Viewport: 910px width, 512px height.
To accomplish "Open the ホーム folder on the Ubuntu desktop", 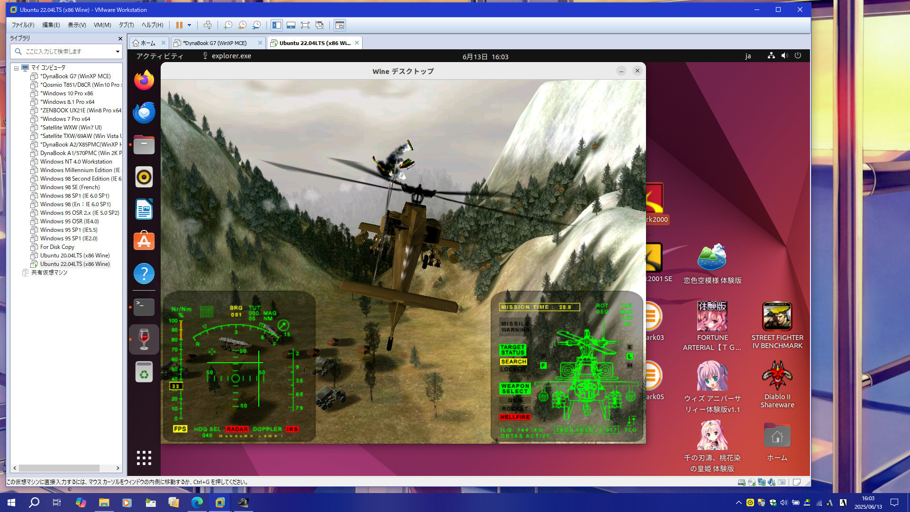I will click(777, 442).
